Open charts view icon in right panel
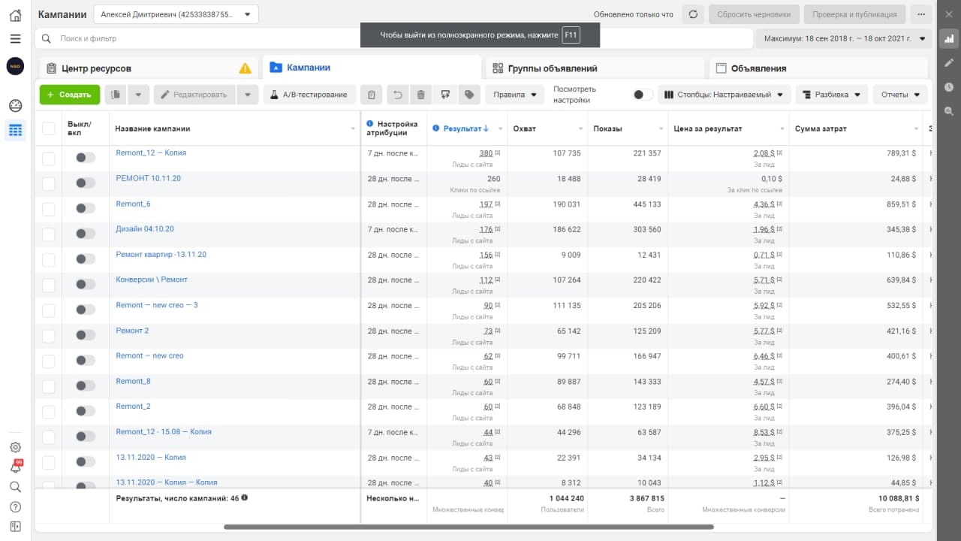This screenshot has height=541, width=961. click(x=949, y=38)
